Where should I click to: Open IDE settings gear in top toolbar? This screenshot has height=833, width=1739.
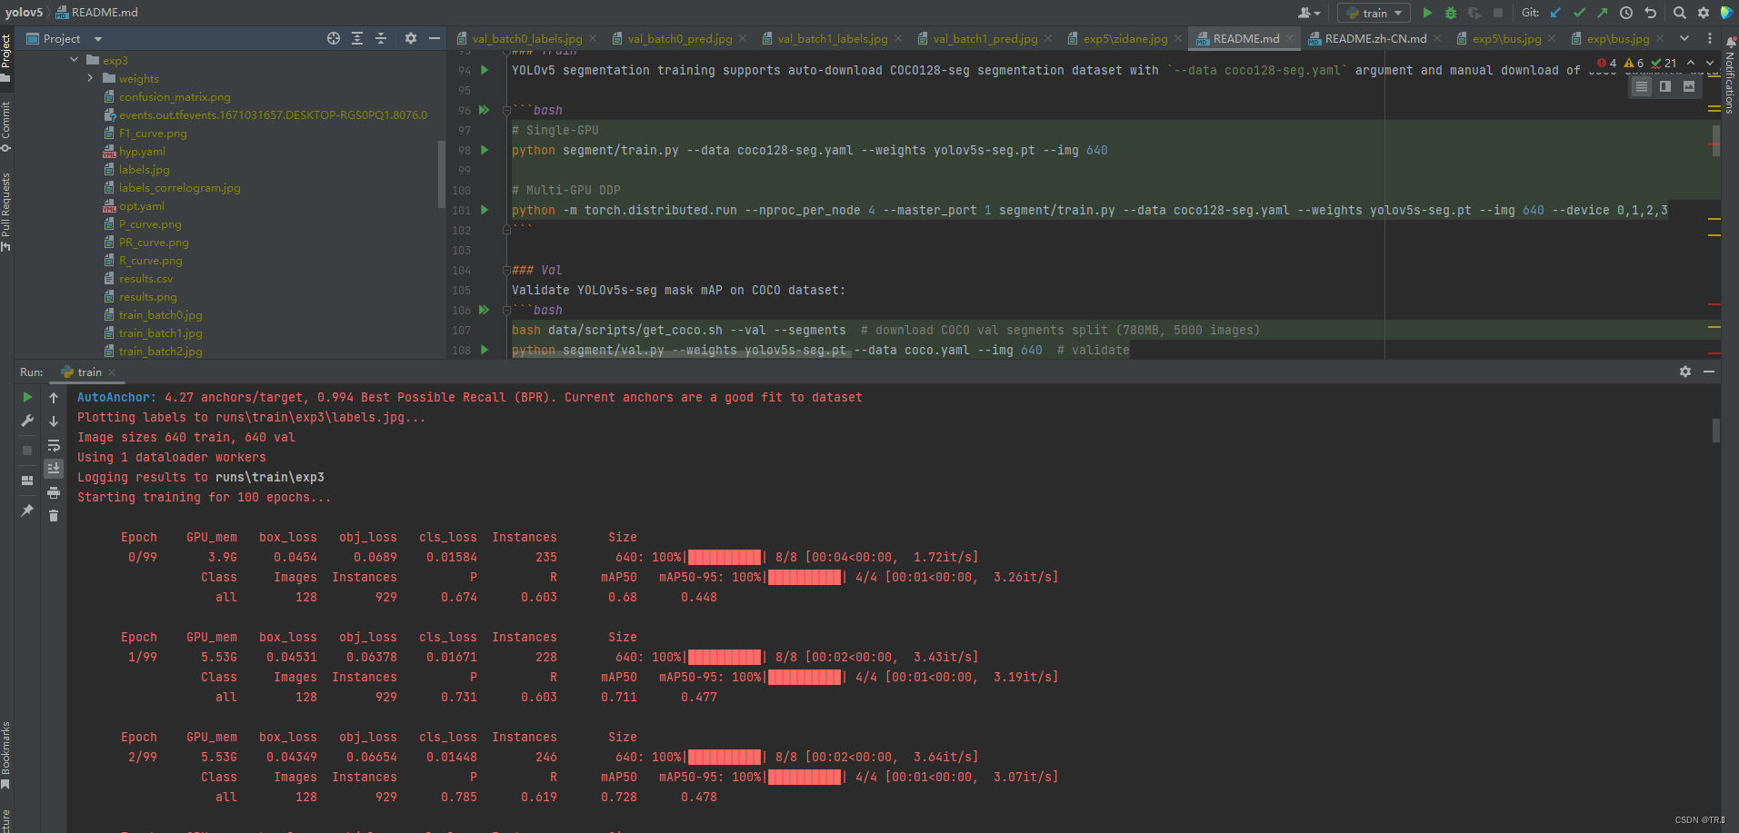tap(1704, 13)
